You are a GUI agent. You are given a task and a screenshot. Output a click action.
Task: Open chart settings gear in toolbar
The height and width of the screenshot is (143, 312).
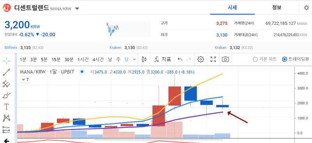(x=200, y=59)
